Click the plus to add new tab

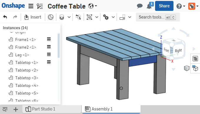16,109
